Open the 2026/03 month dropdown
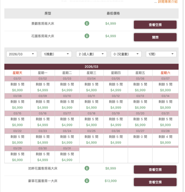Viewport: 185px width, 192px height. click(x=22, y=54)
